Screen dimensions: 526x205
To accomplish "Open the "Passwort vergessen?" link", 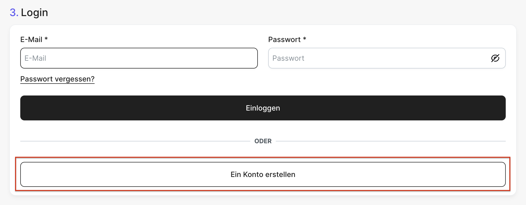I will tap(57, 79).
